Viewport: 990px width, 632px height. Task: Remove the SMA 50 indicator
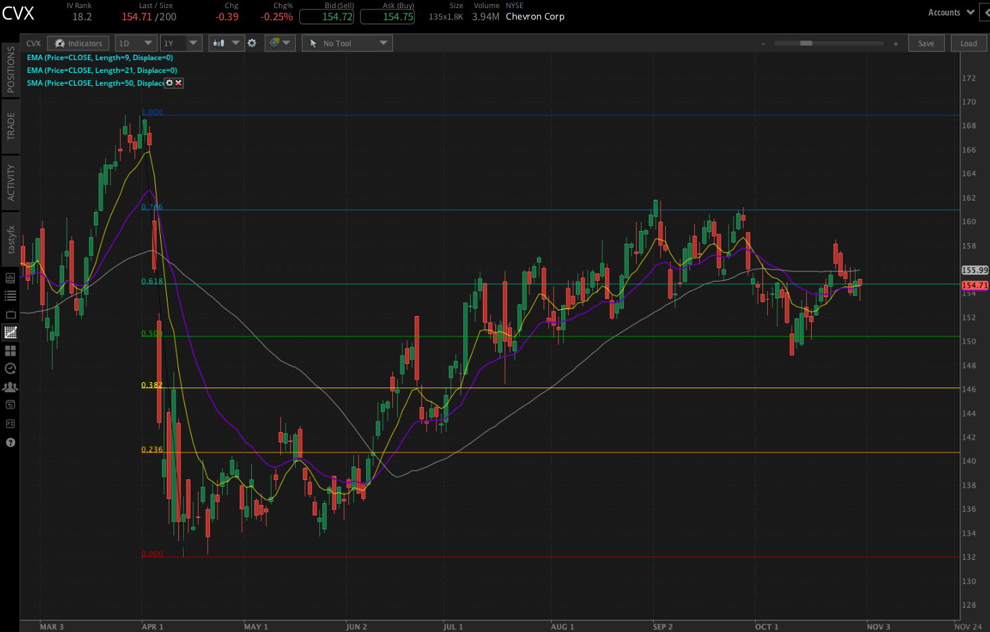178,83
